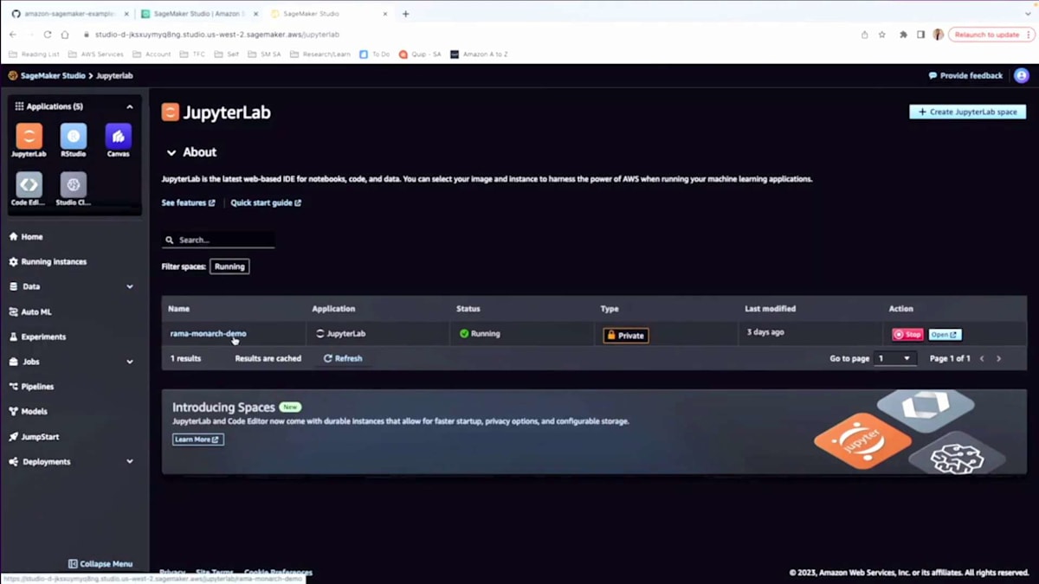Toggle the Running filter chip
Screen dimensions: 1039x584
(x=229, y=266)
